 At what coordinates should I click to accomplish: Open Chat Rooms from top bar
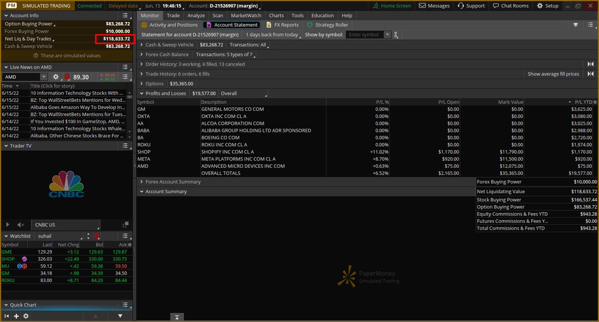click(510, 5)
